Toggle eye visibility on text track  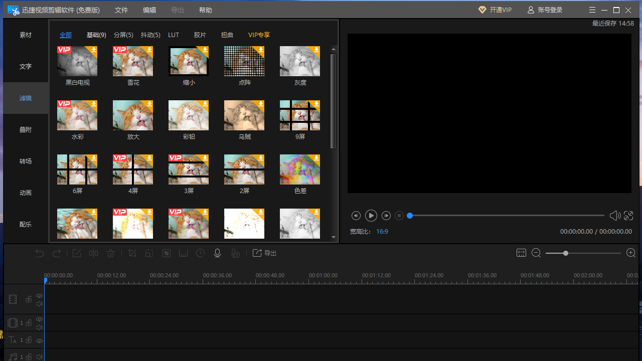pos(39,340)
